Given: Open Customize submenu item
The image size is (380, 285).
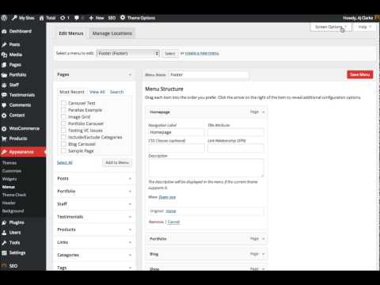Looking at the screenshot, I should (x=12, y=171).
